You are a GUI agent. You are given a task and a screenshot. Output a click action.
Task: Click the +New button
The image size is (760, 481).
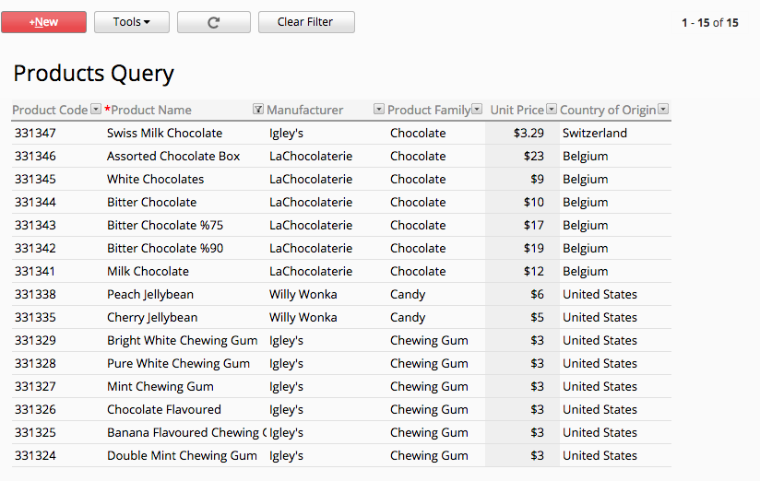43,22
